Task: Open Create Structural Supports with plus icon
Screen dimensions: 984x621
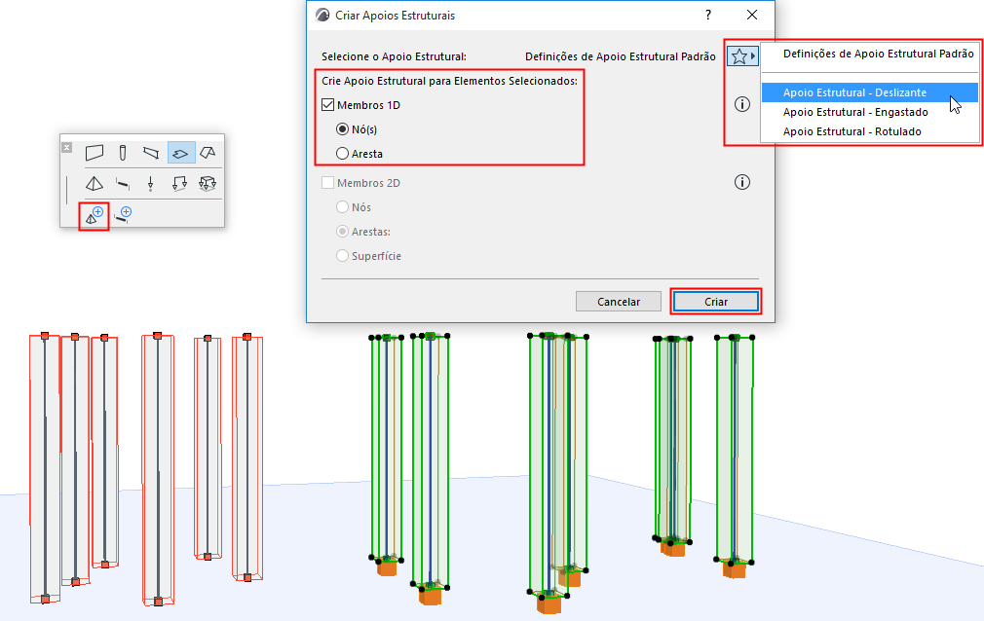Action: (x=95, y=216)
